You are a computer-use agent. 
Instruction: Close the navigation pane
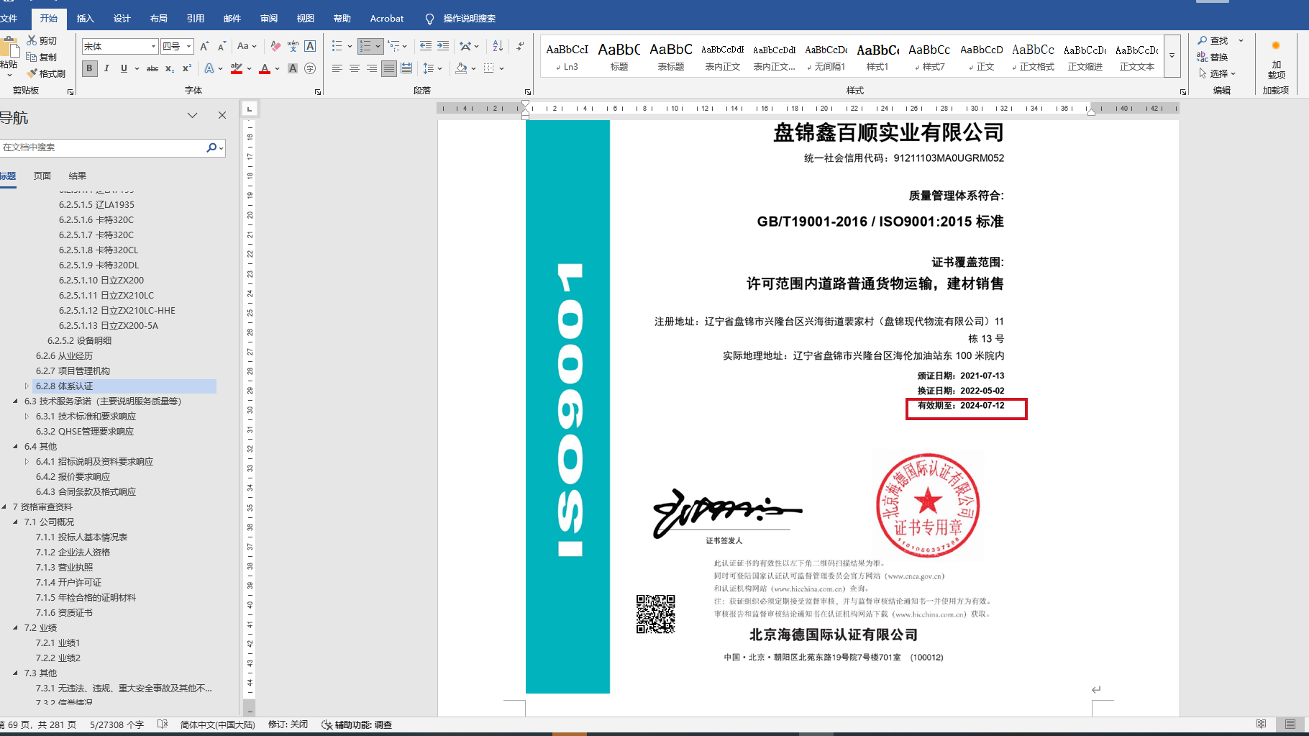click(x=222, y=115)
